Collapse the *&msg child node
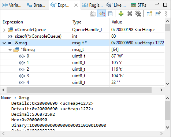 [10, 49]
